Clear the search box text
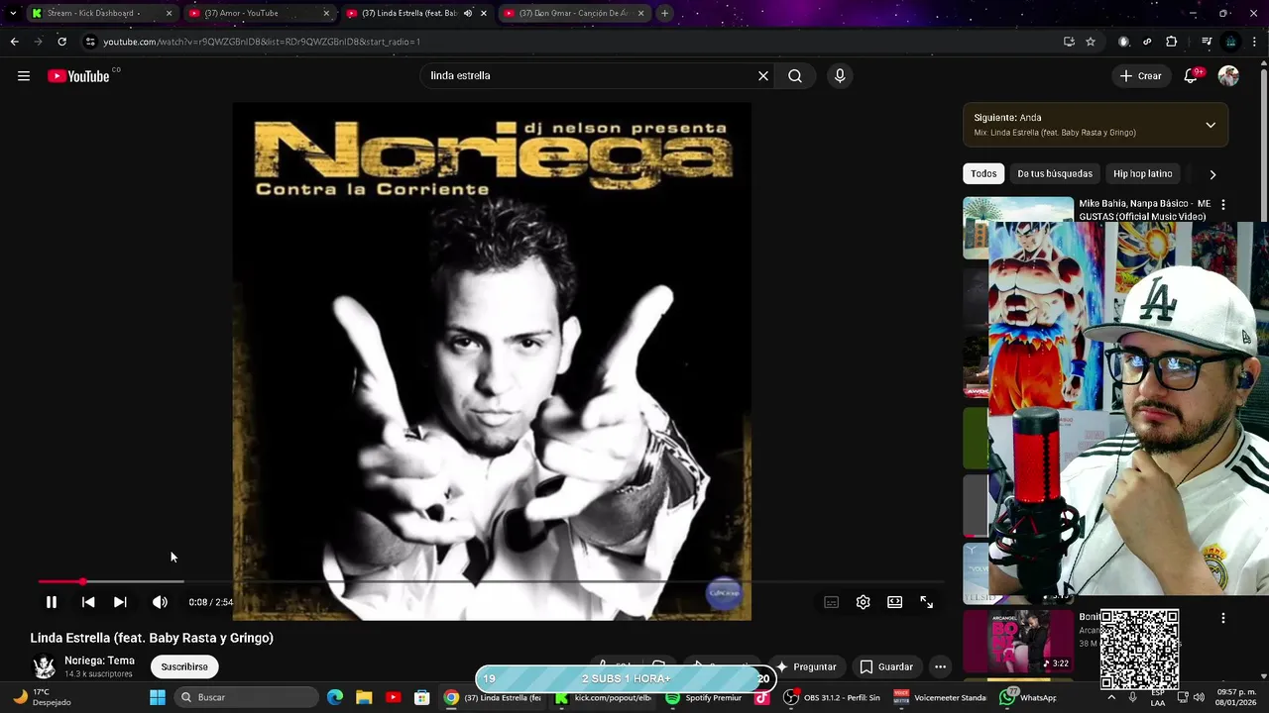Screen dimensions: 1269x713 pyautogui.click(x=763, y=76)
